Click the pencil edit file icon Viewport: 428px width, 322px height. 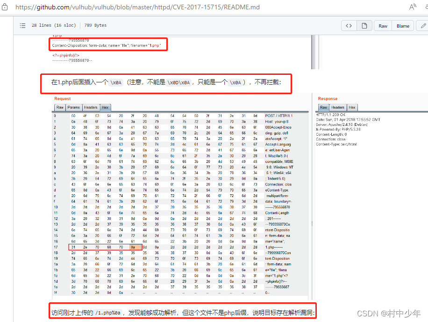point(423,26)
